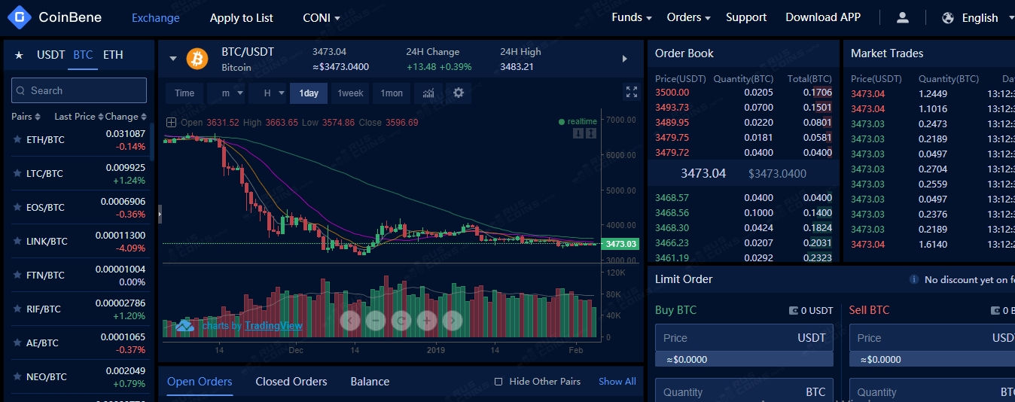Image resolution: width=1015 pixels, height=402 pixels.
Task: Open chart settings gear in toolbar
Action: coord(458,93)
